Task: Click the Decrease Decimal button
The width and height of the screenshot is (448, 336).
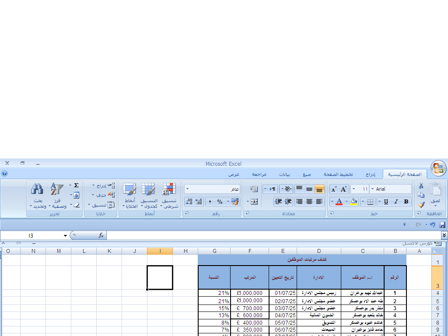Action: 189,202
